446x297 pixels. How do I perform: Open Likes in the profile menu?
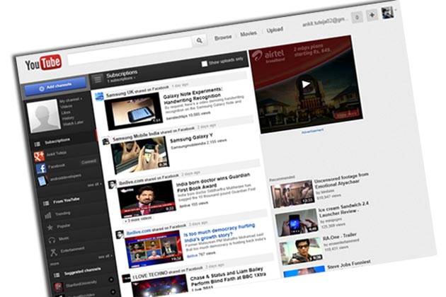coord(66,112)
